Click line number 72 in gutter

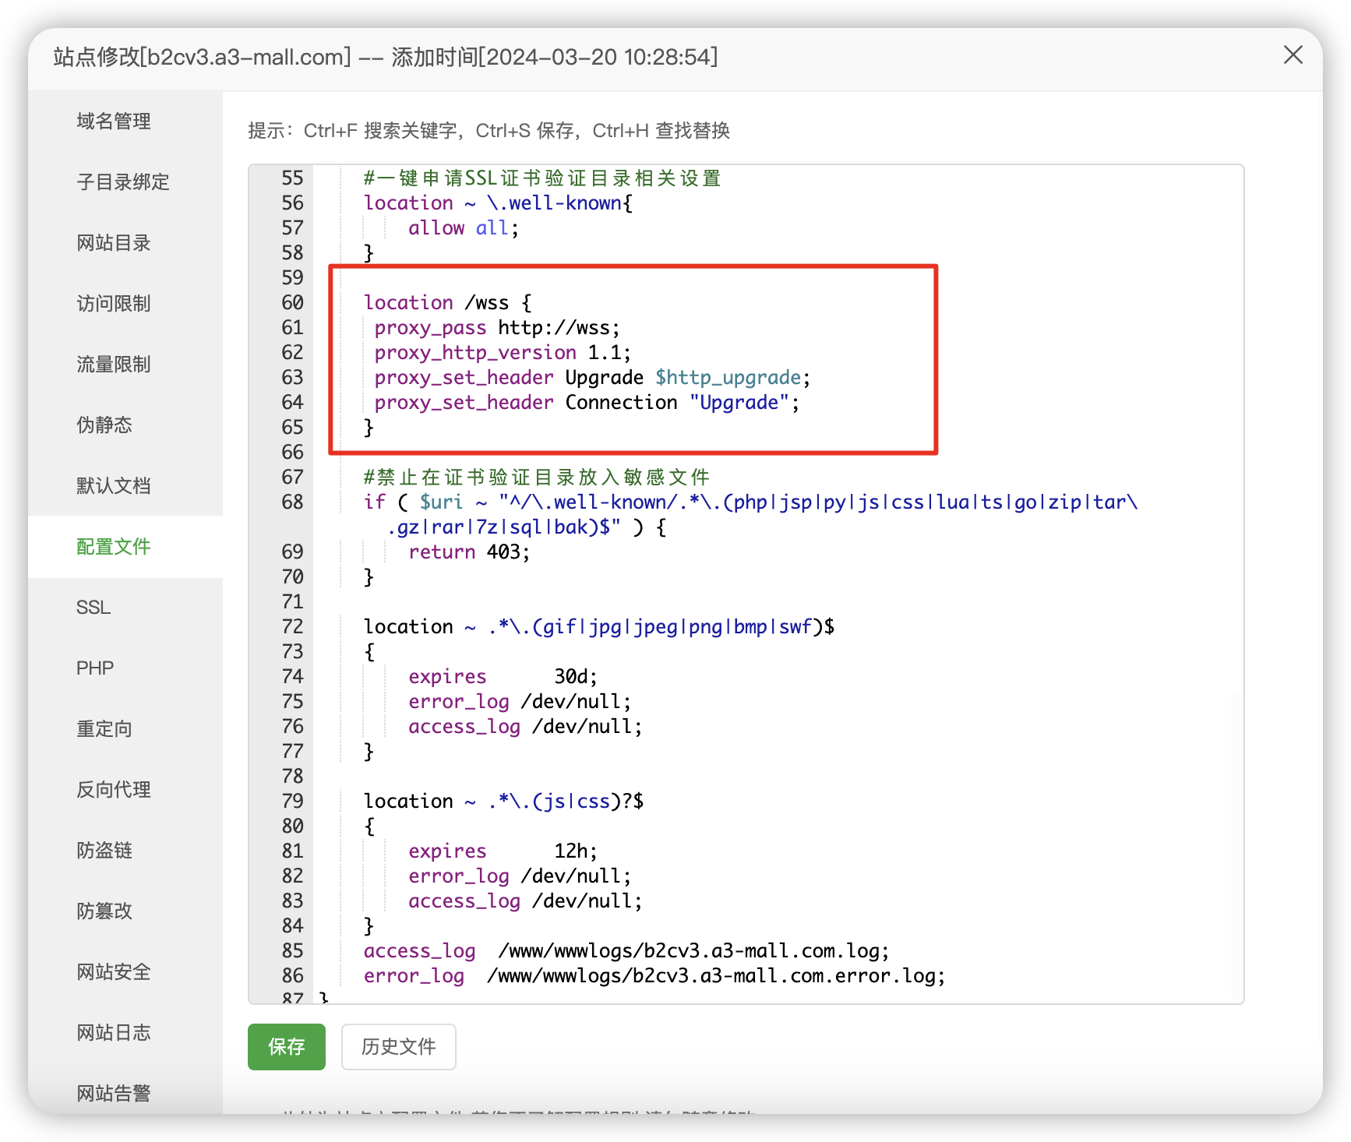(292, 626)
